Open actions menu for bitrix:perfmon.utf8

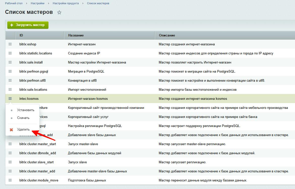10,80
